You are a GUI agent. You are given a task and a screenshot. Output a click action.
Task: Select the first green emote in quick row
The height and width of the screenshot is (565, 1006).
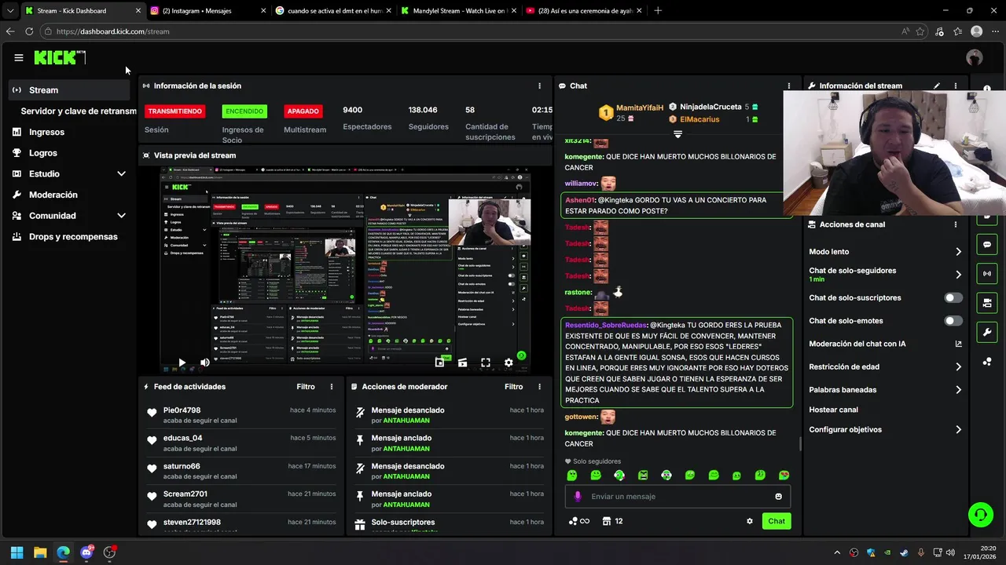tap(572, 476)
